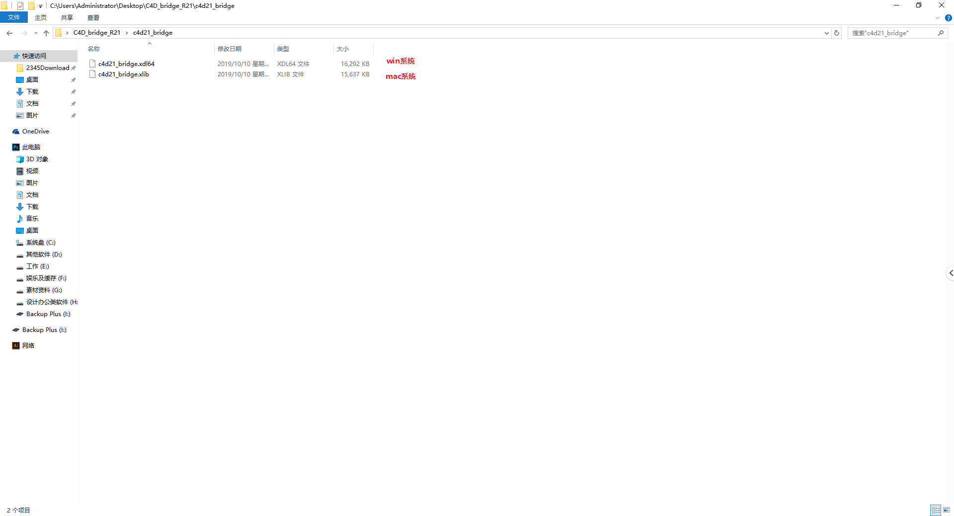Select 3D 对象 folder in sidebar

click(37, 159)
